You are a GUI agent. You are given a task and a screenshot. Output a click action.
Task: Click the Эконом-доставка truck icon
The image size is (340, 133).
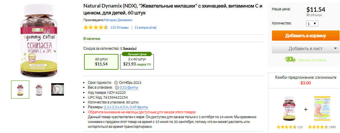click(290, 60)
